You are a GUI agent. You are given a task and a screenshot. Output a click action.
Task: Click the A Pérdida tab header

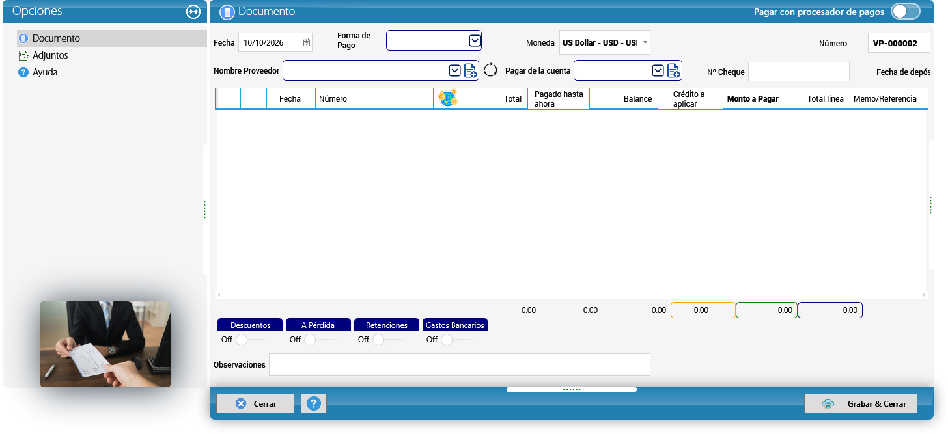(318, 325)
